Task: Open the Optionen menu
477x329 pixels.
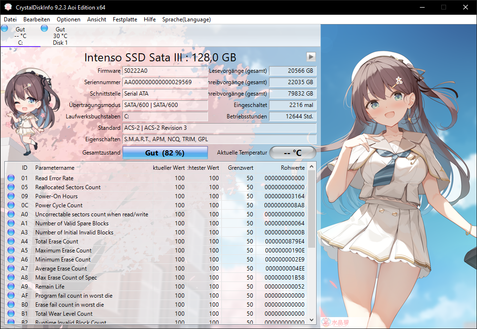Action: pos(69,19)
